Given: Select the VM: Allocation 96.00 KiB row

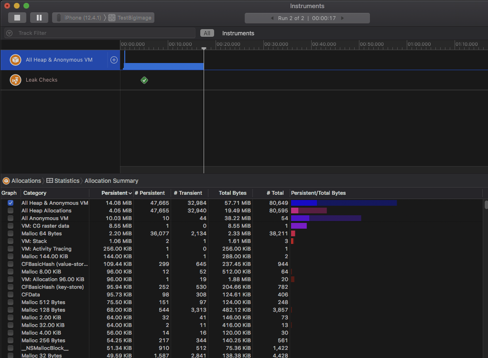Looking at the screenshot, I should 241,279.
